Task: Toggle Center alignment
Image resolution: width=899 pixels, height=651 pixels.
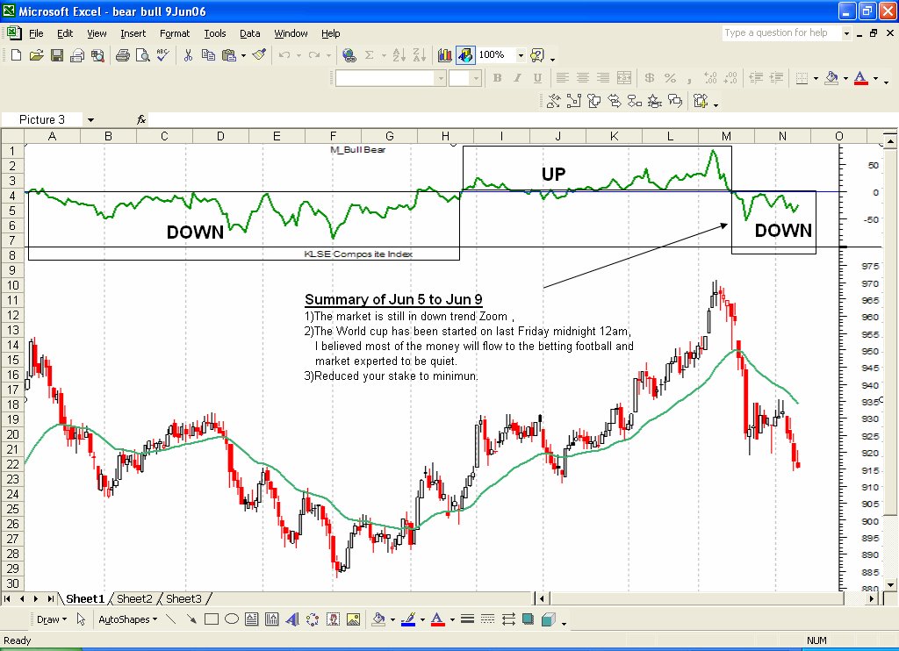Action: [x=583, y=78]
